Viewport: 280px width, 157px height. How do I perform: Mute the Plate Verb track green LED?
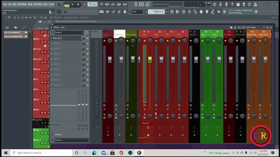tap(248, 41)
